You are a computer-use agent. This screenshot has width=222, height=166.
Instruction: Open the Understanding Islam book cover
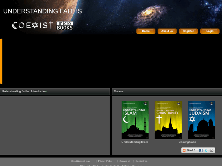point(135,120)
